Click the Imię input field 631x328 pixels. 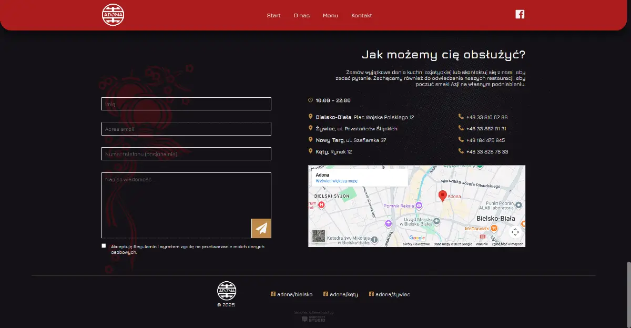(x=186, y=104)
